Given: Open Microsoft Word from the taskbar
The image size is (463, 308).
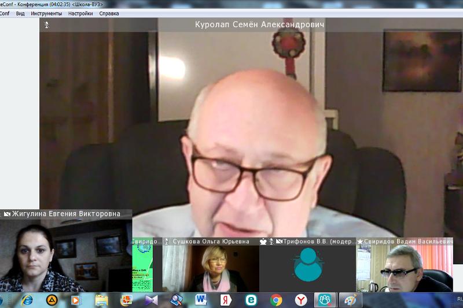Looking at the screenshot, I should (201, 300).
